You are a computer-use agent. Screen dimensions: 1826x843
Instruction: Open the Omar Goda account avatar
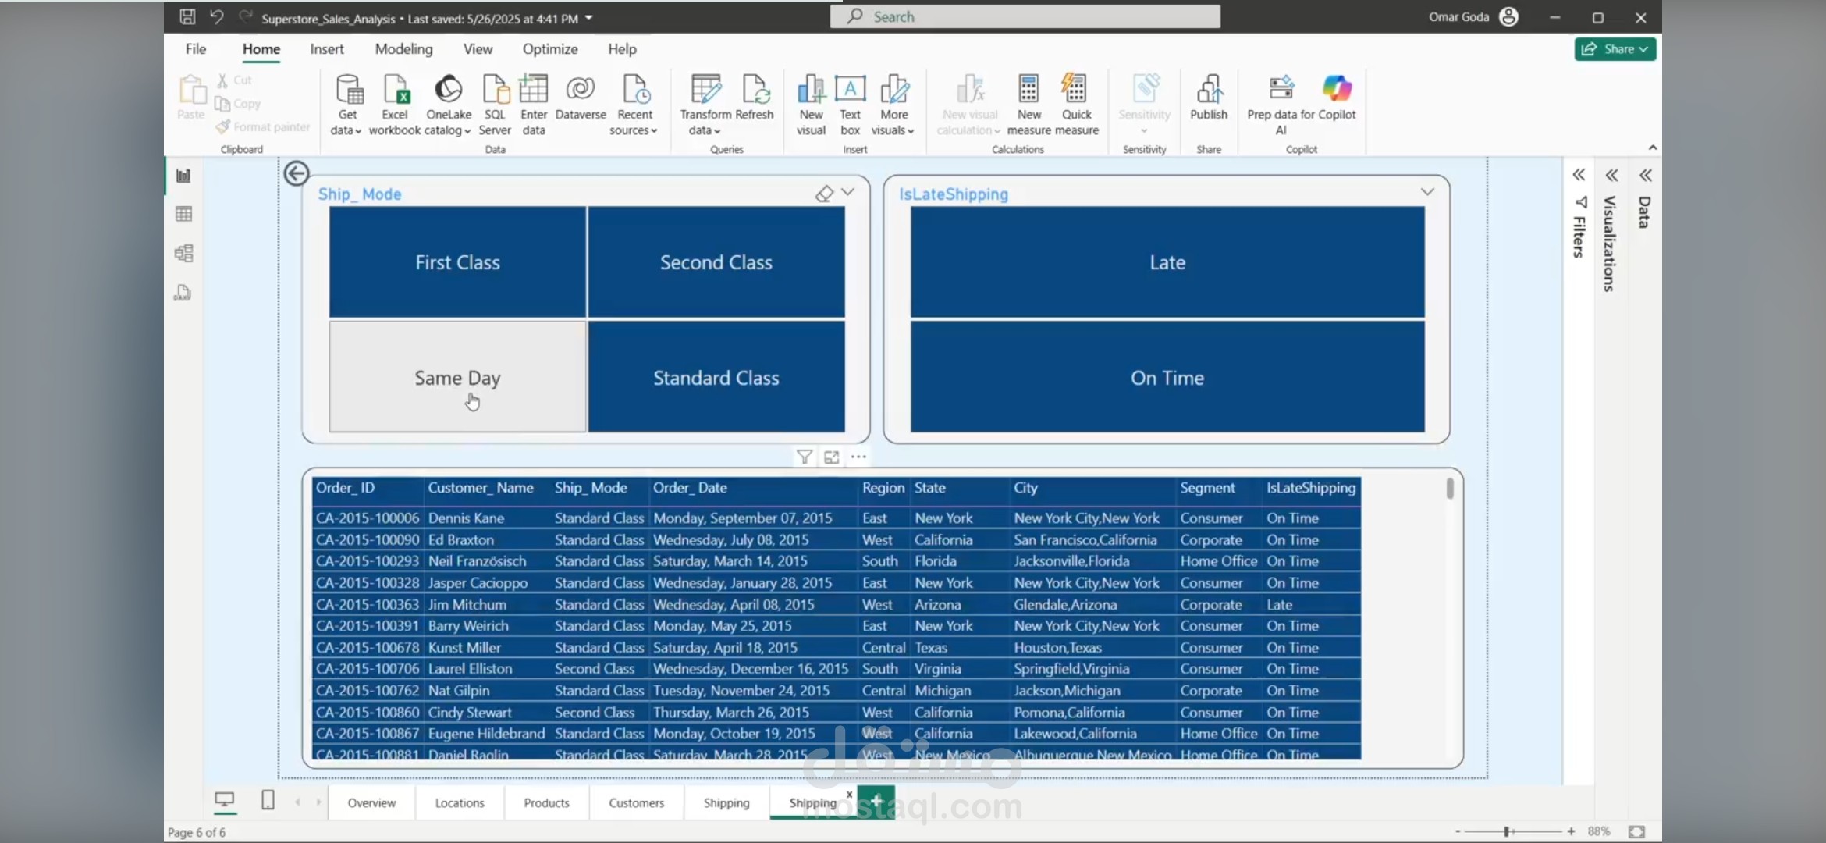click(x=1509, y=17)
